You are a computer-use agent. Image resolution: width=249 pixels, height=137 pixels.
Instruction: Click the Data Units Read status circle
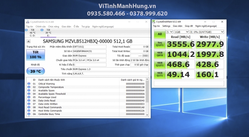pyautogui.click(x=29, y=101)
